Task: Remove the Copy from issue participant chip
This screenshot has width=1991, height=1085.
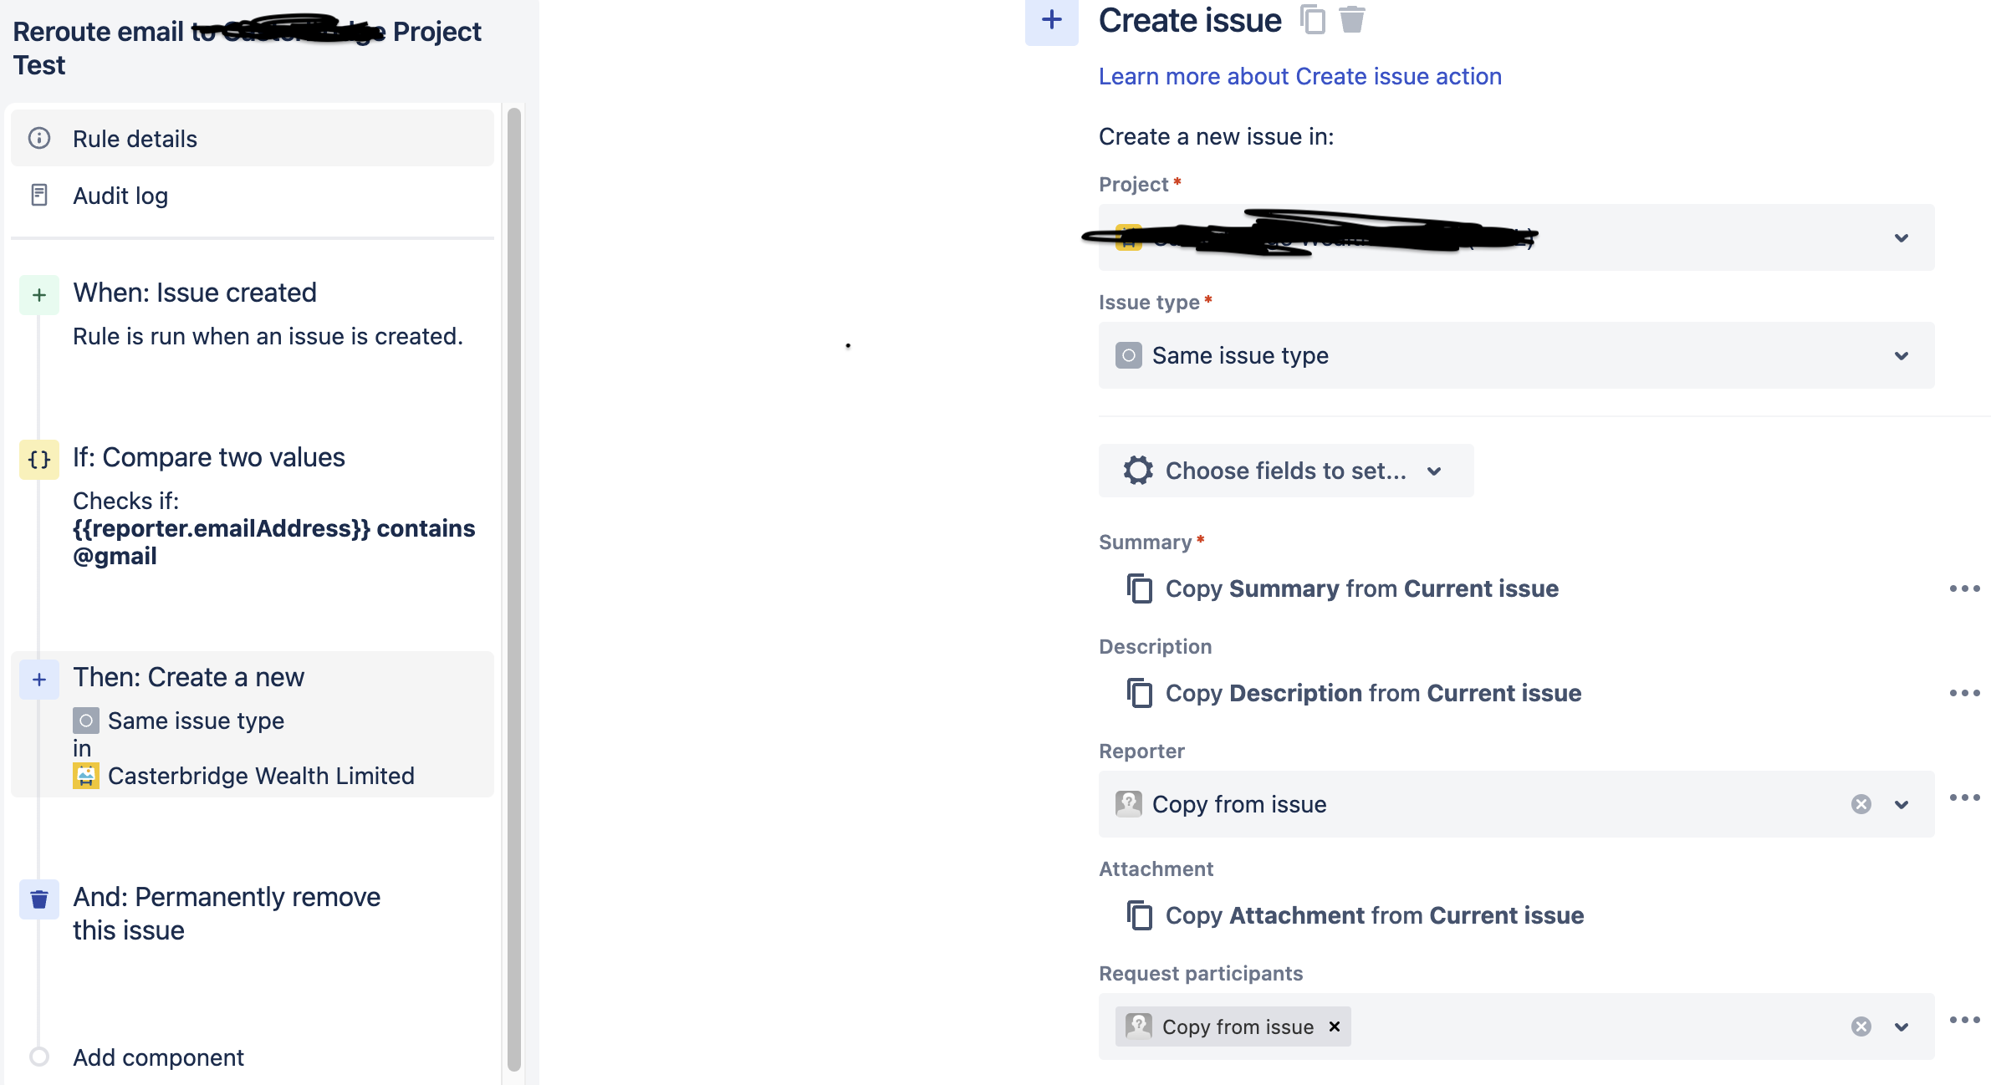Action: coord(1334,1026)
